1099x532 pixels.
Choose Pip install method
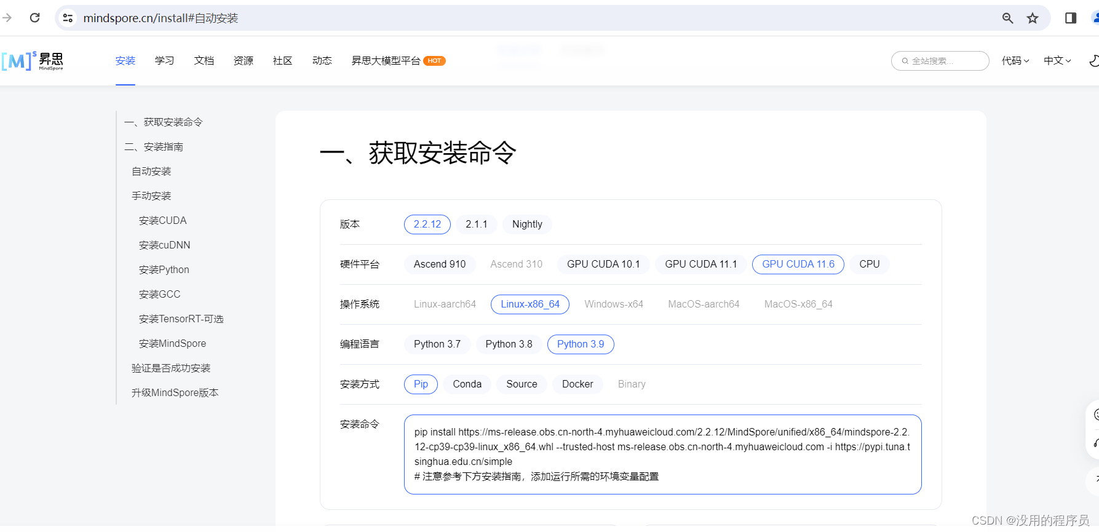tap(421, 384)
